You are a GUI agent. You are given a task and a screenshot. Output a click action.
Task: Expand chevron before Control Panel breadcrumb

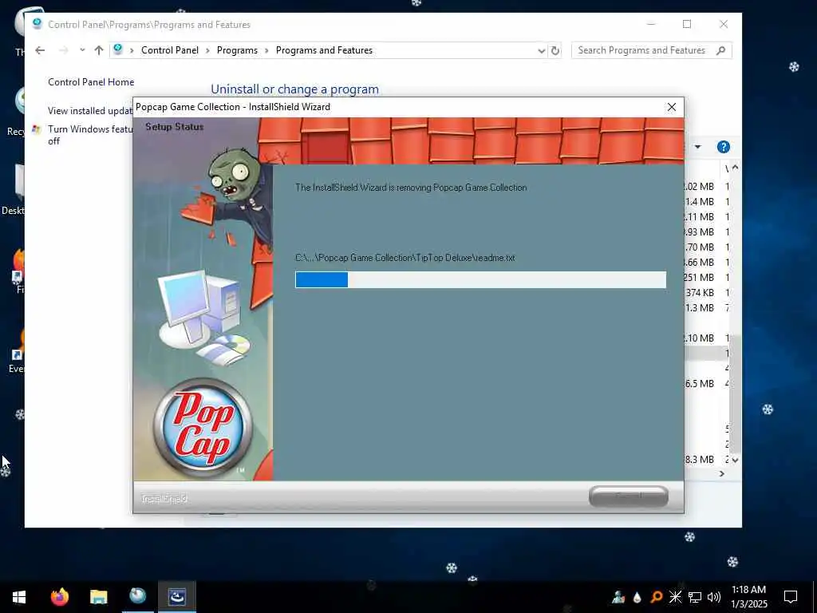coord(132,50)
